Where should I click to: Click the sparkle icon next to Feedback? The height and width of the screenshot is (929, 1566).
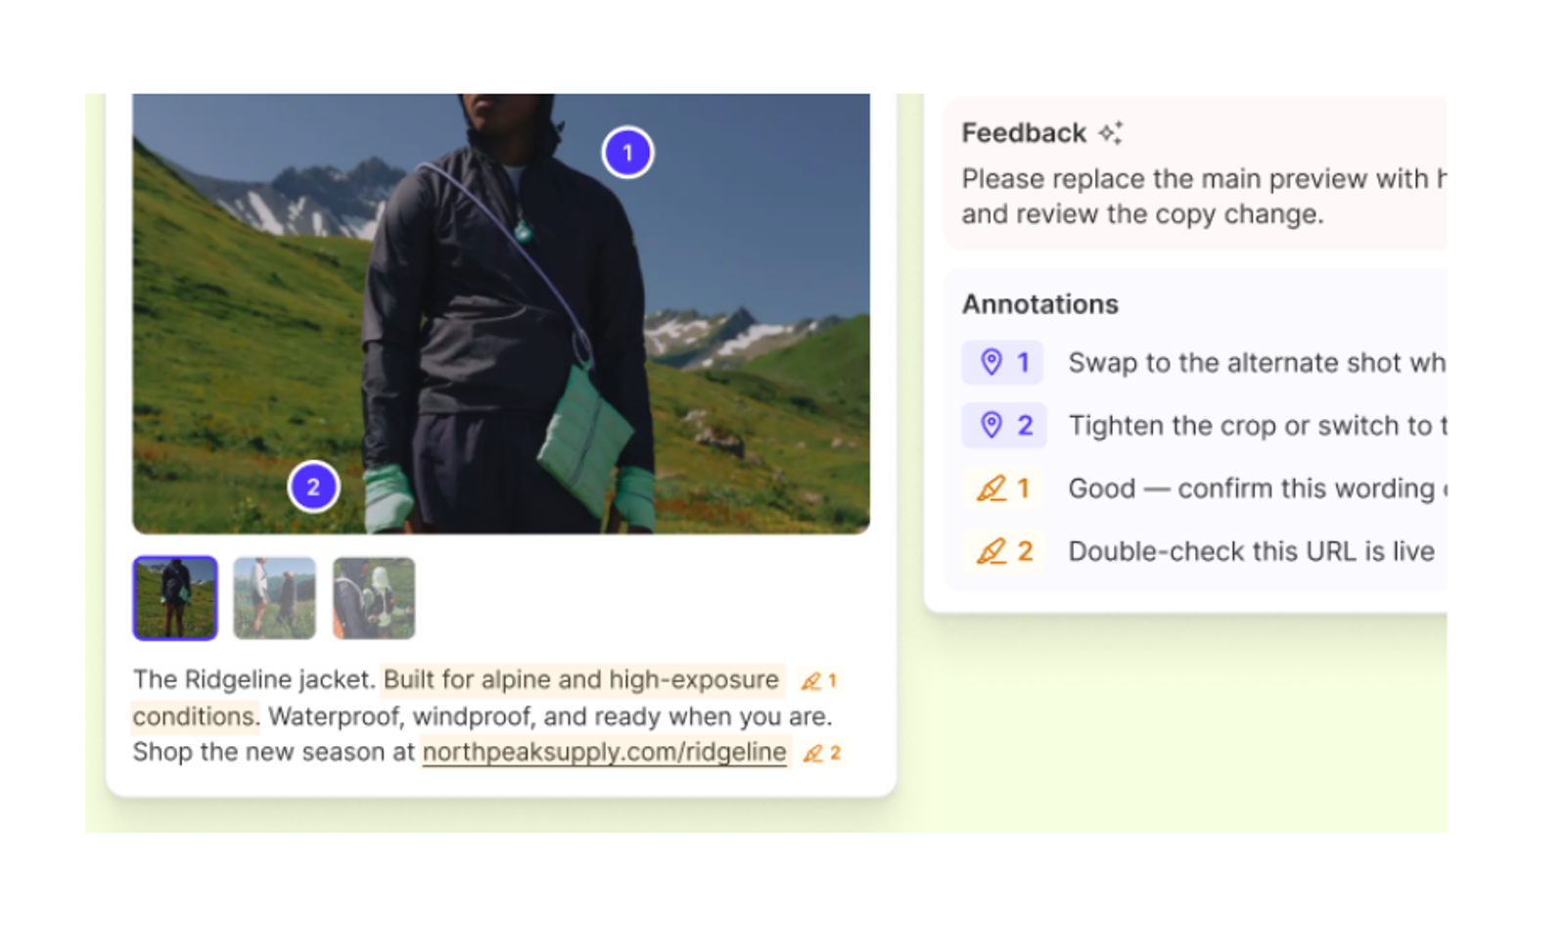[1110, 132]
